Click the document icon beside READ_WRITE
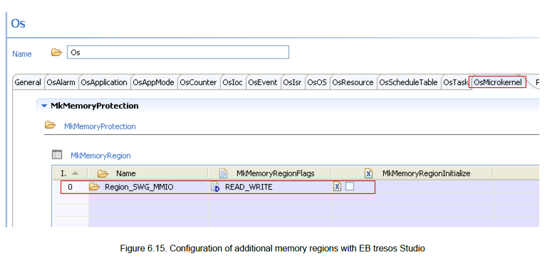546x268 pixels. coord(215,187)
